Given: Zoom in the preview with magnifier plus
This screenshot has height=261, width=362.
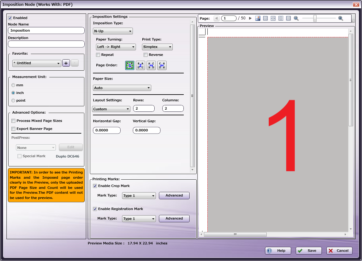Looking at the screenshot, I should pos(341,18).
